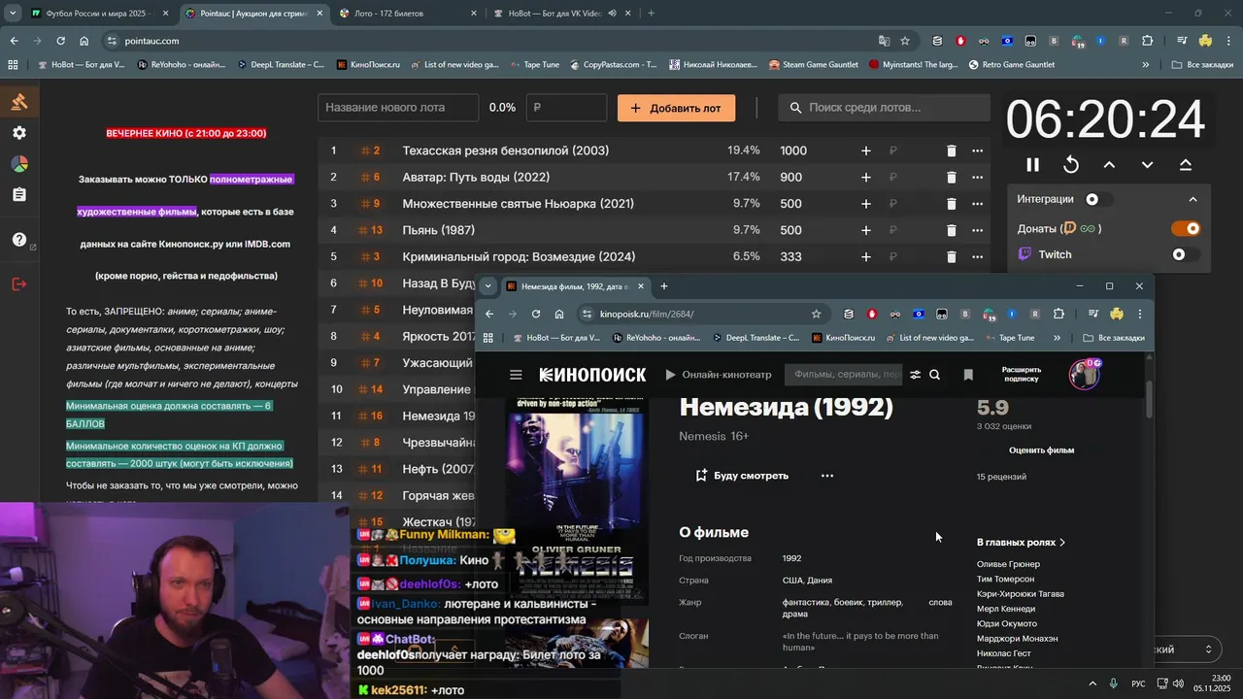Delete the Множественные святые Ньюарка lot
The height and width of the screenshot is (699, 1243).
point(951,204)
